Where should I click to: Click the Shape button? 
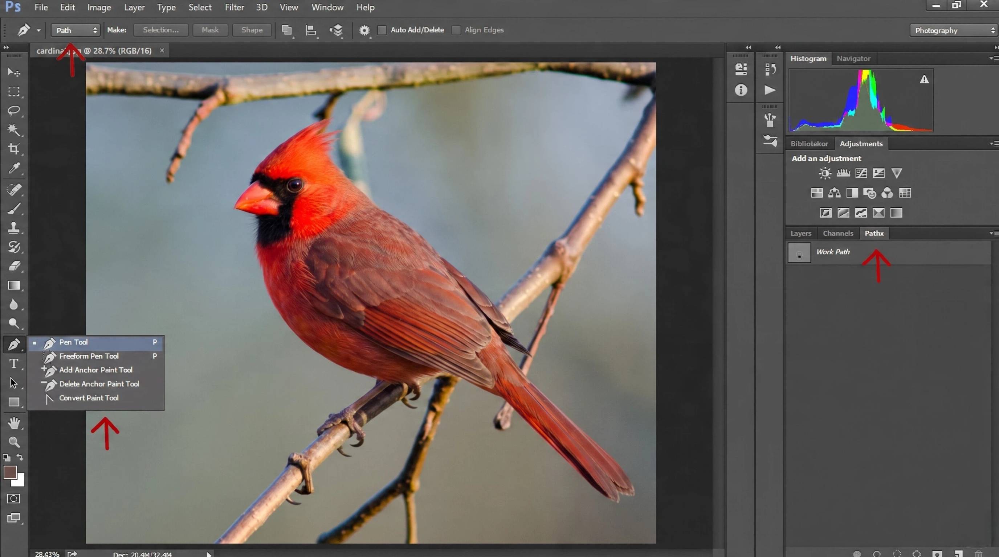[x=252, y=30]
